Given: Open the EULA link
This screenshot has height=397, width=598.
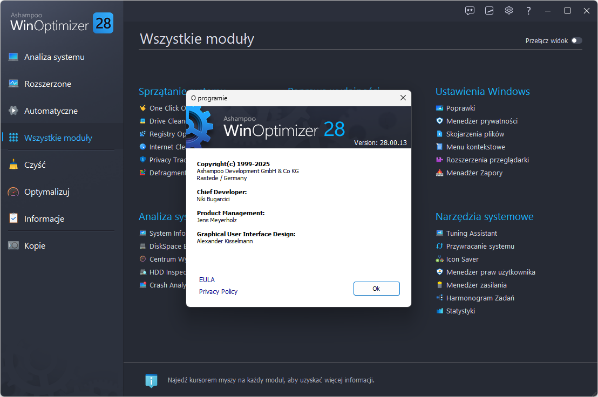Looking at the screenshot, I should [x=207, y=279].
